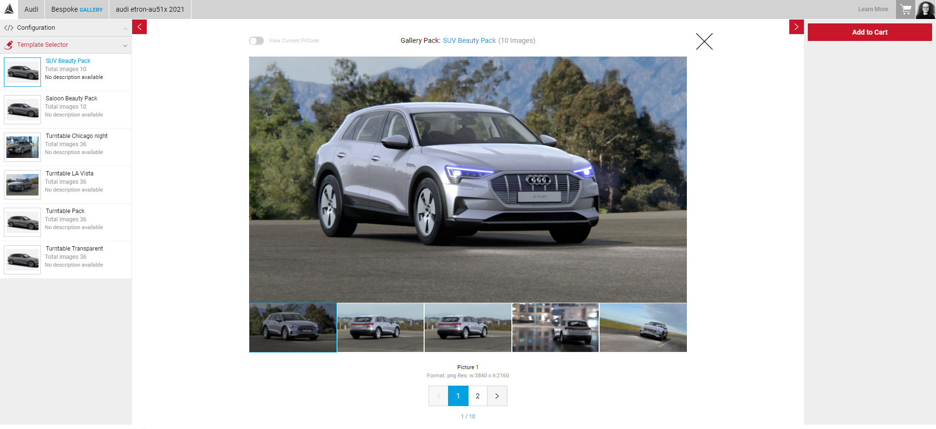Click the Configuration section label
This screenshot has width=936, height=429.
[x=36, y=28]
